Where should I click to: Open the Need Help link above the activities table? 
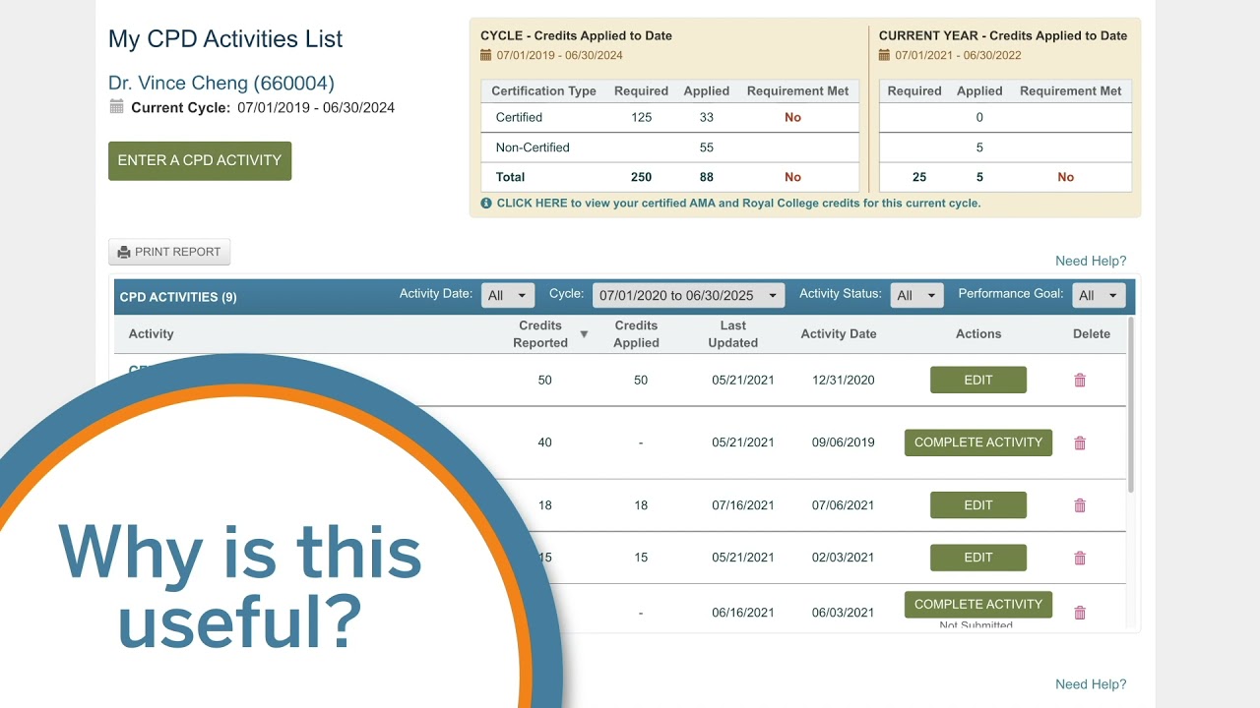1091,261
